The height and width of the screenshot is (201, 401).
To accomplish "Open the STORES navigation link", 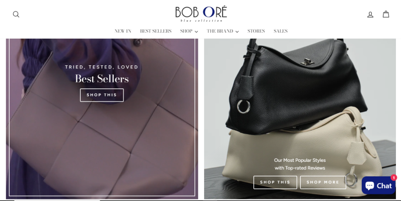I will tap(256, 31).
